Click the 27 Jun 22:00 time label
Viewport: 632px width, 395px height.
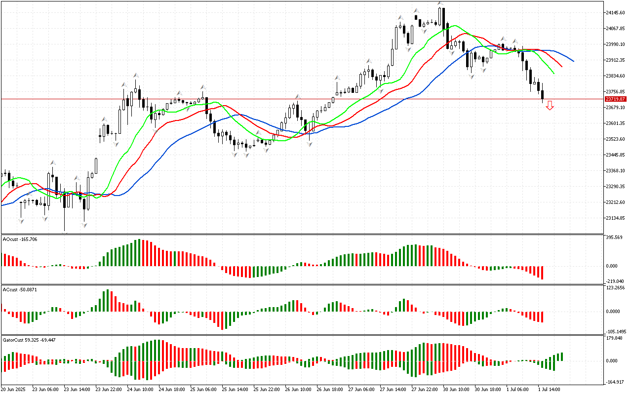(x=425, y=389)
